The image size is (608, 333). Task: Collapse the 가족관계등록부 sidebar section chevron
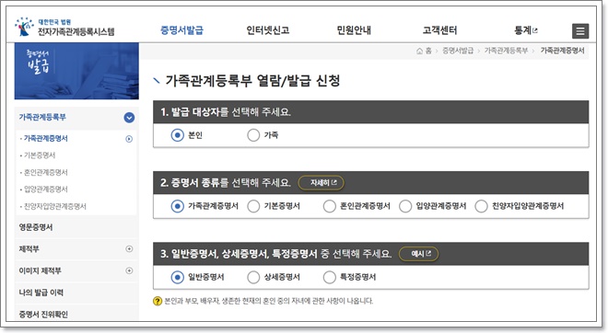pyautogui.click(x=129, y=118)
